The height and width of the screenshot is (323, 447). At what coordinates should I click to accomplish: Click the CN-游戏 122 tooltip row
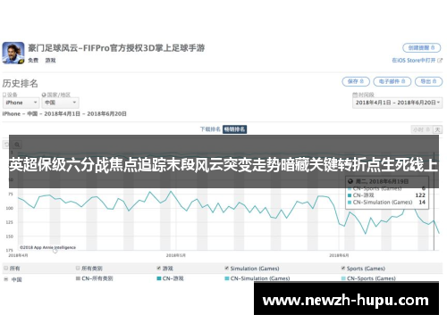(387, 195)
